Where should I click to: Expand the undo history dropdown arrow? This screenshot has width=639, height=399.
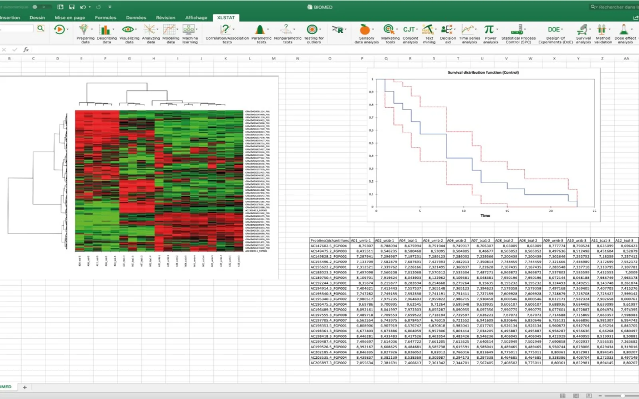[89, 7]
